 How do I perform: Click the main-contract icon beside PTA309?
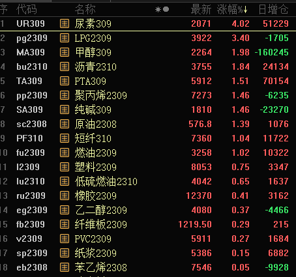[65, 81]
